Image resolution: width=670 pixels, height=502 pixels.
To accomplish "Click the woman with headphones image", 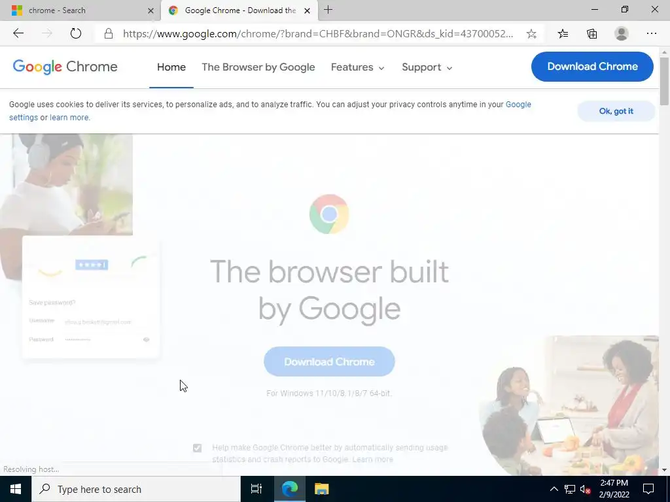I will [x=66, y=184].
